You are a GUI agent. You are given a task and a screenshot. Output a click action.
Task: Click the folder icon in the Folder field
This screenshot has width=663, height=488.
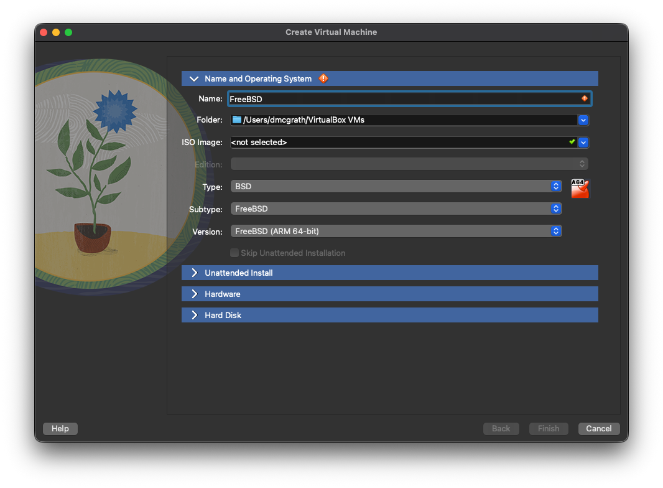[237, 120]
